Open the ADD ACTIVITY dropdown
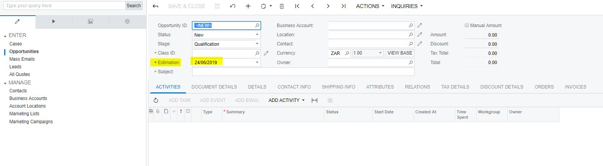Viewport: 603px width, 166px height. click(286, 100)
